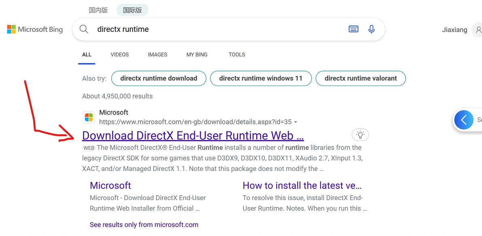Click the 'Microsoft' site name above URL
This screenshot has width=482, height=236.
(114, 112)
